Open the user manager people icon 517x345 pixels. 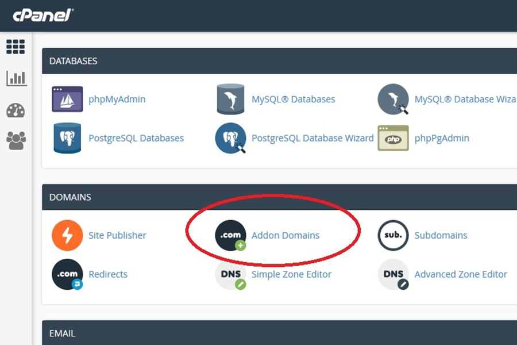(16, 140)
